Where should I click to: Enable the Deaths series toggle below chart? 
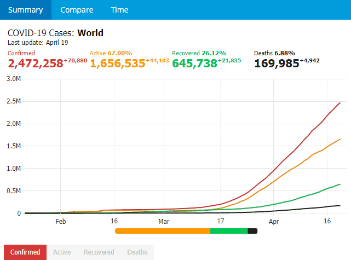tap(137, 252)
